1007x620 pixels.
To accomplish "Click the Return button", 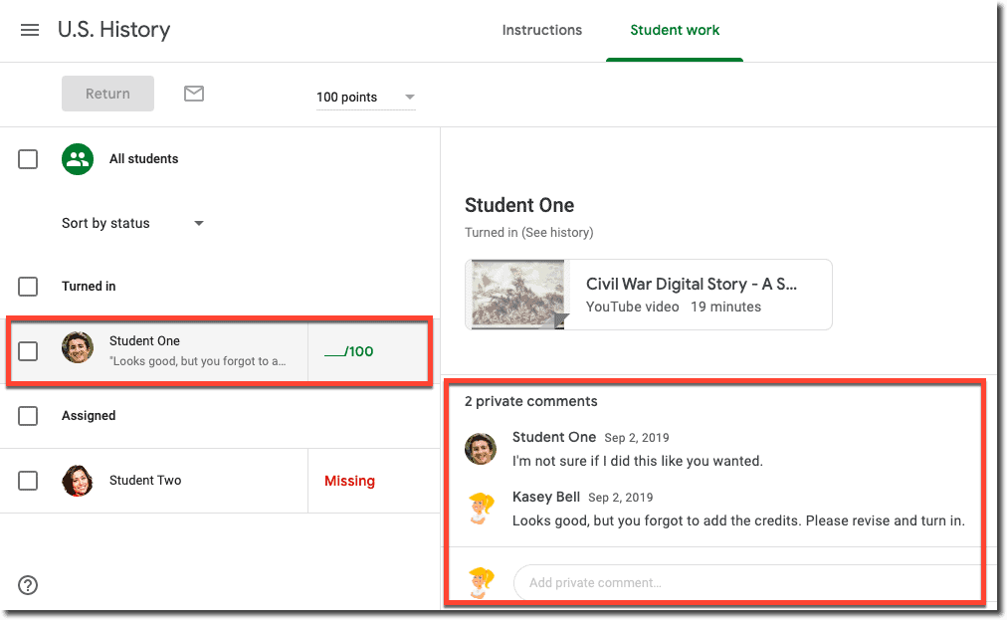I will 107,93.
